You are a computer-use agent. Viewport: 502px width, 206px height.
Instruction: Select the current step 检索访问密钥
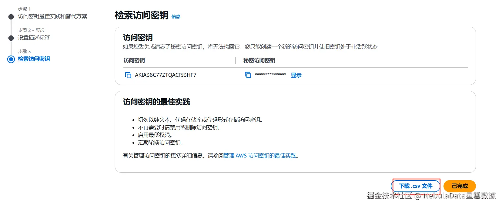pyautogui.click(x=34, y=59)
